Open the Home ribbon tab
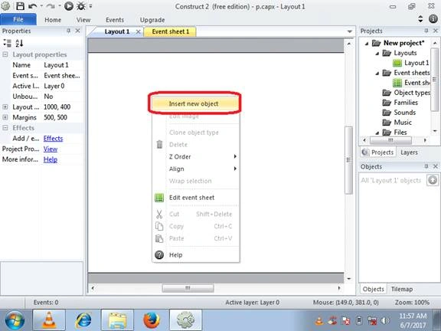 53,20
